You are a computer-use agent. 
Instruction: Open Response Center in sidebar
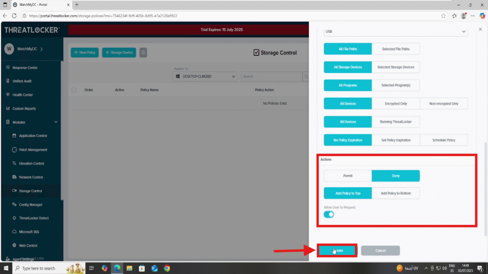click(25, 68)
